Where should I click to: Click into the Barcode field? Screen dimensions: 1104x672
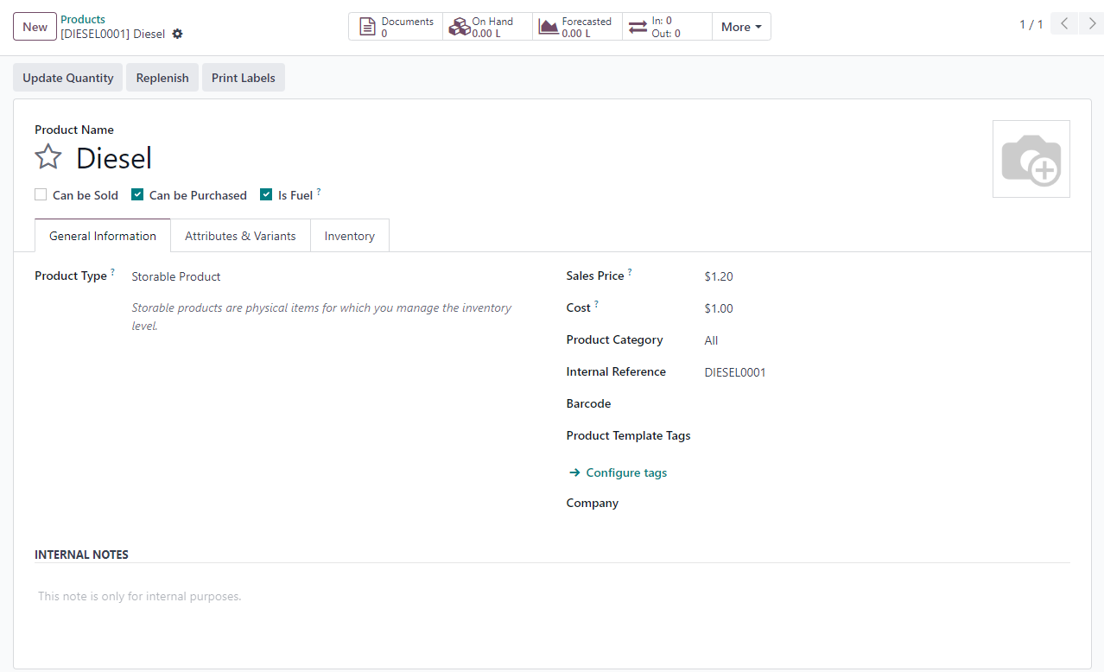tap(886, 404)
